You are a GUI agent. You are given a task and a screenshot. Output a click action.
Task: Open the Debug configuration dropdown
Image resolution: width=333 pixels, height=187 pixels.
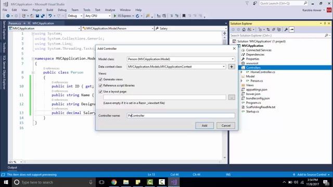[75, 16]
